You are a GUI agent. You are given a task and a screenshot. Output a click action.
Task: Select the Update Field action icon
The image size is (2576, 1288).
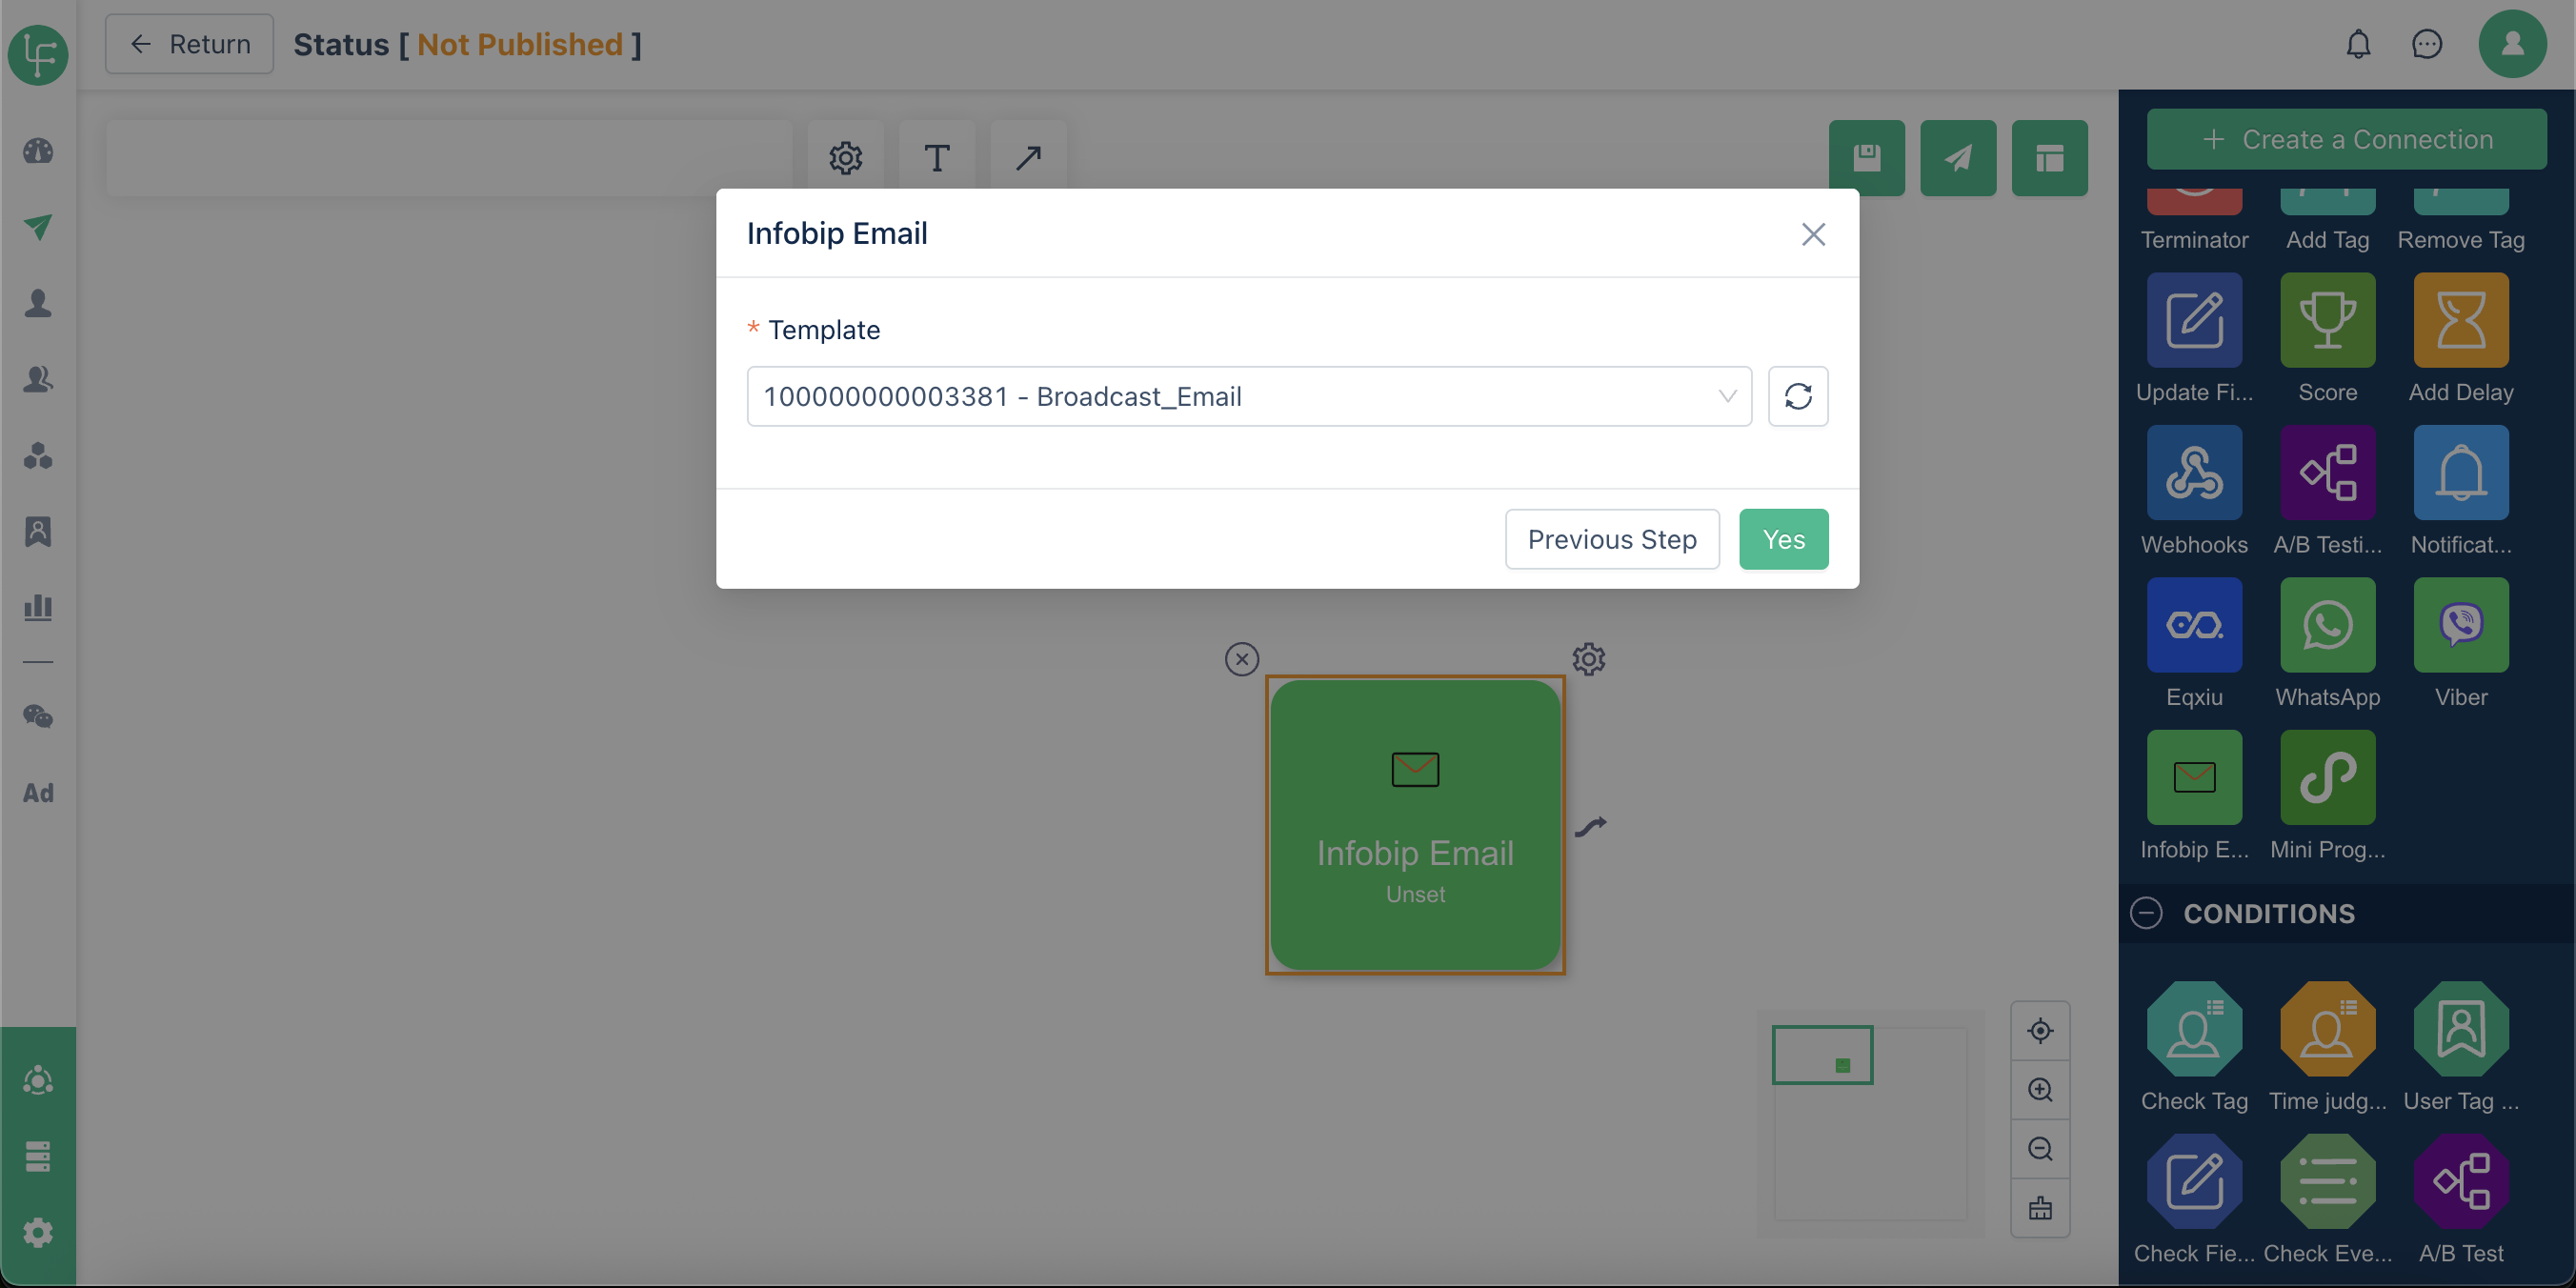coord(2194,320)
